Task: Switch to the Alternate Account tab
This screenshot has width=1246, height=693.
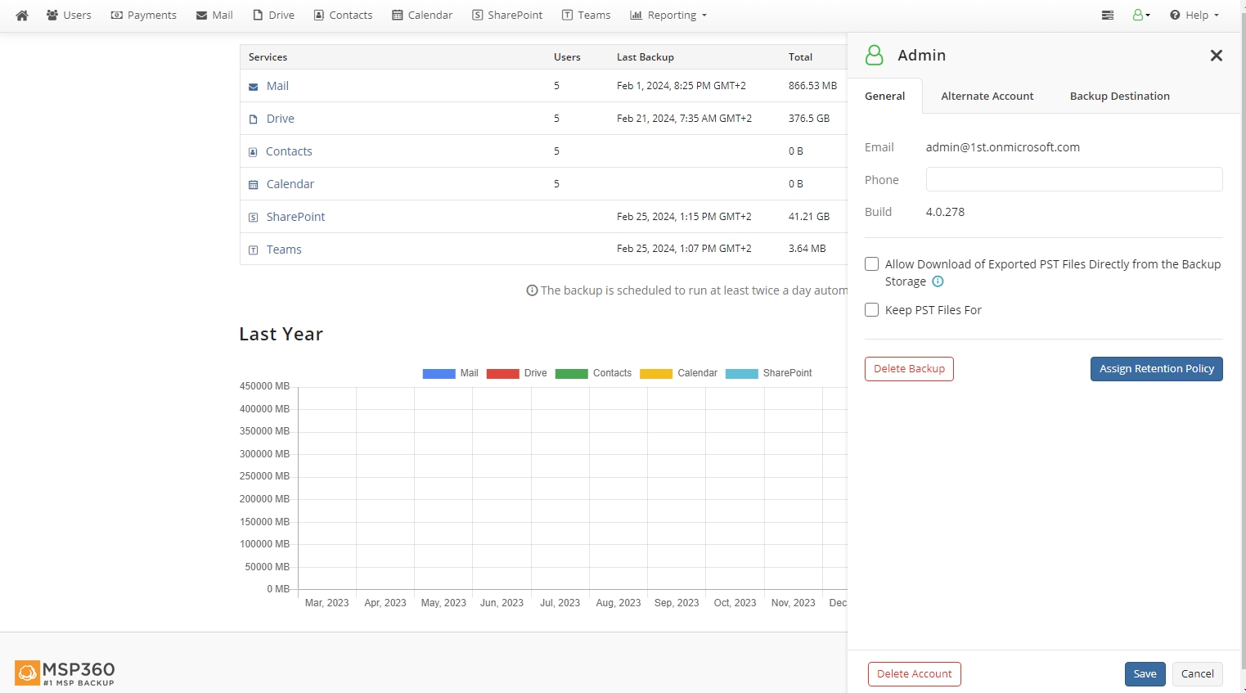Action: click(x=987, y=97)
